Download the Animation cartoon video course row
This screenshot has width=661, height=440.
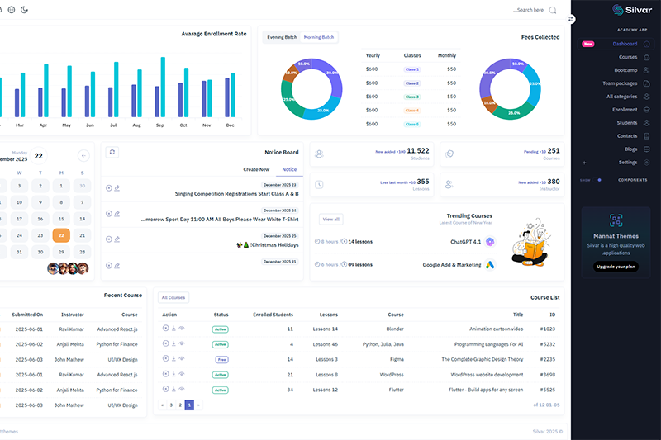174,329
